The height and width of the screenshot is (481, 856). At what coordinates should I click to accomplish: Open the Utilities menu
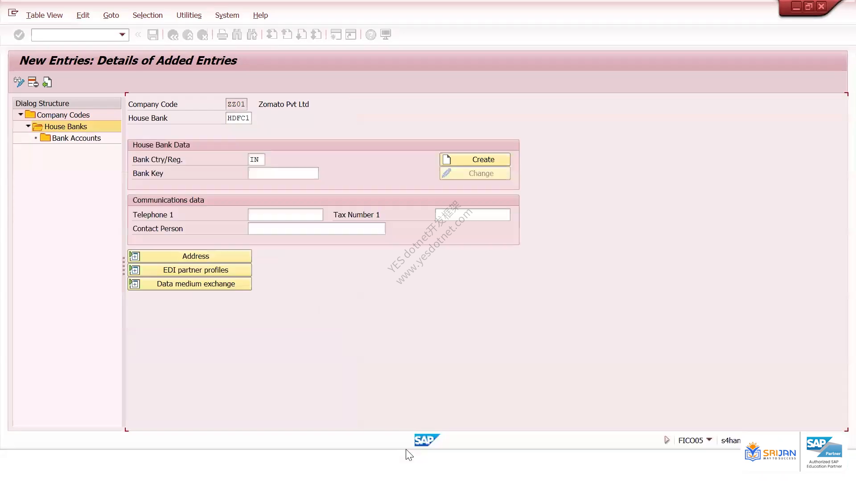coord(189,15)
